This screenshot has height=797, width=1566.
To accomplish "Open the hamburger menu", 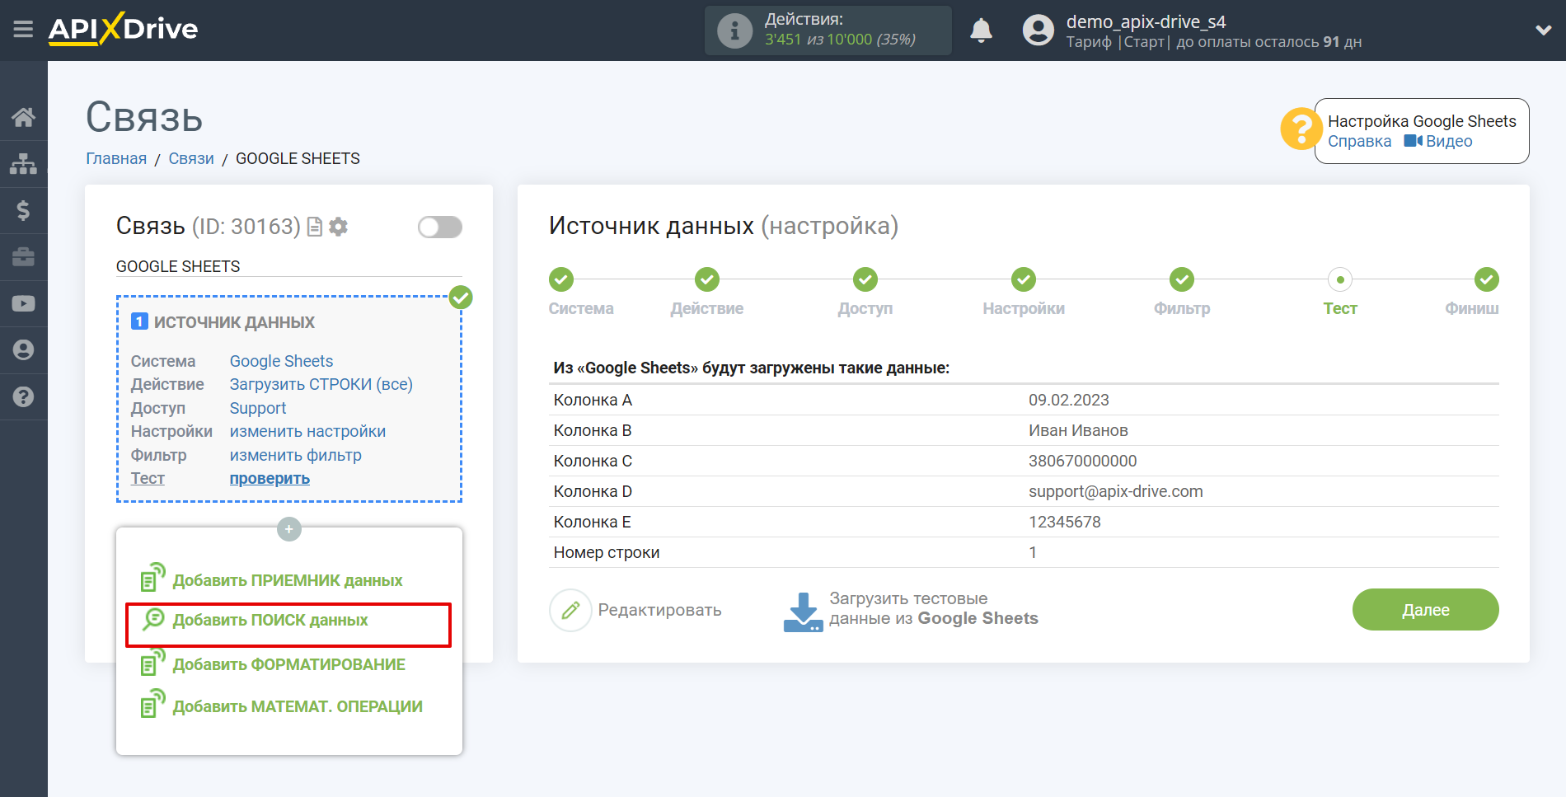I will 23,30.
